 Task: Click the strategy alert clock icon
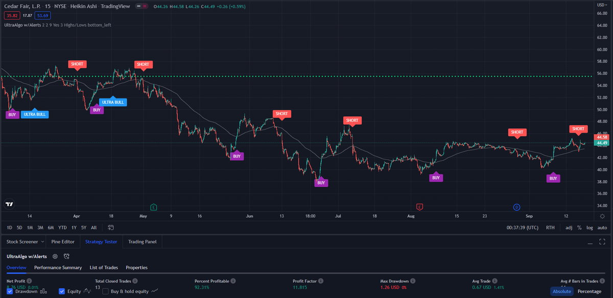click(x=66, y=256)
